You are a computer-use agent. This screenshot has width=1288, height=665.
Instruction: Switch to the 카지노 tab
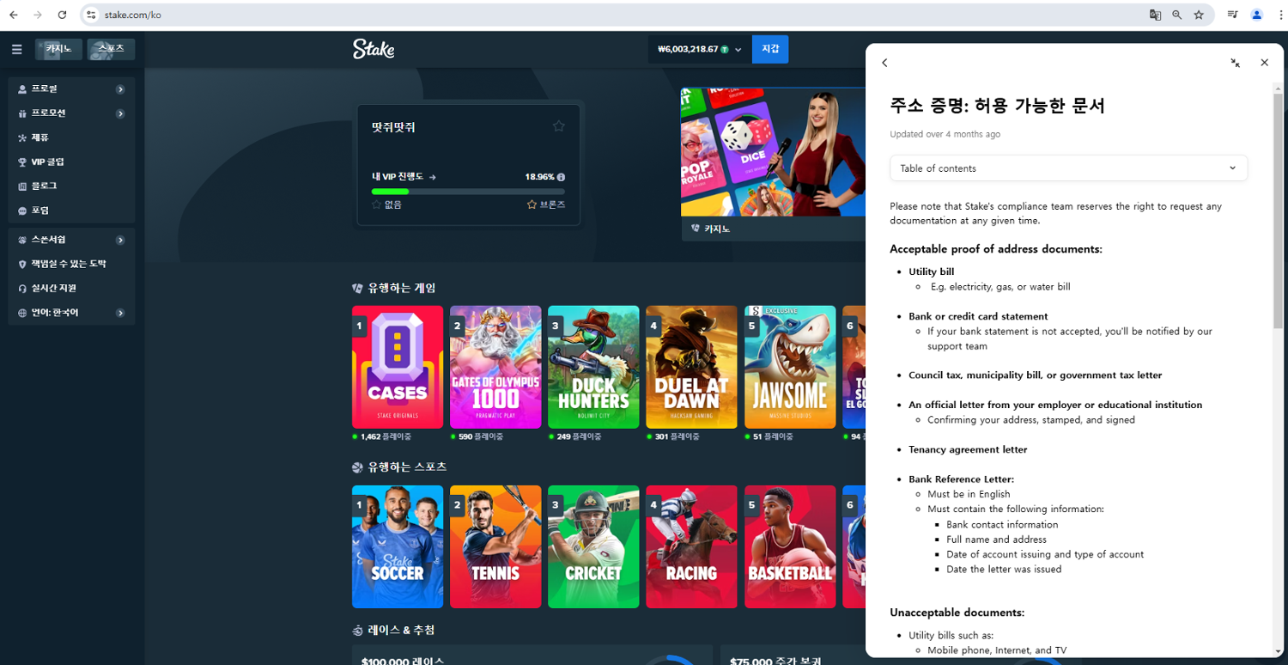[59, 50]
